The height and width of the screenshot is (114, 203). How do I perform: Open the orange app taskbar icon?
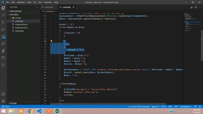(49, 111)
